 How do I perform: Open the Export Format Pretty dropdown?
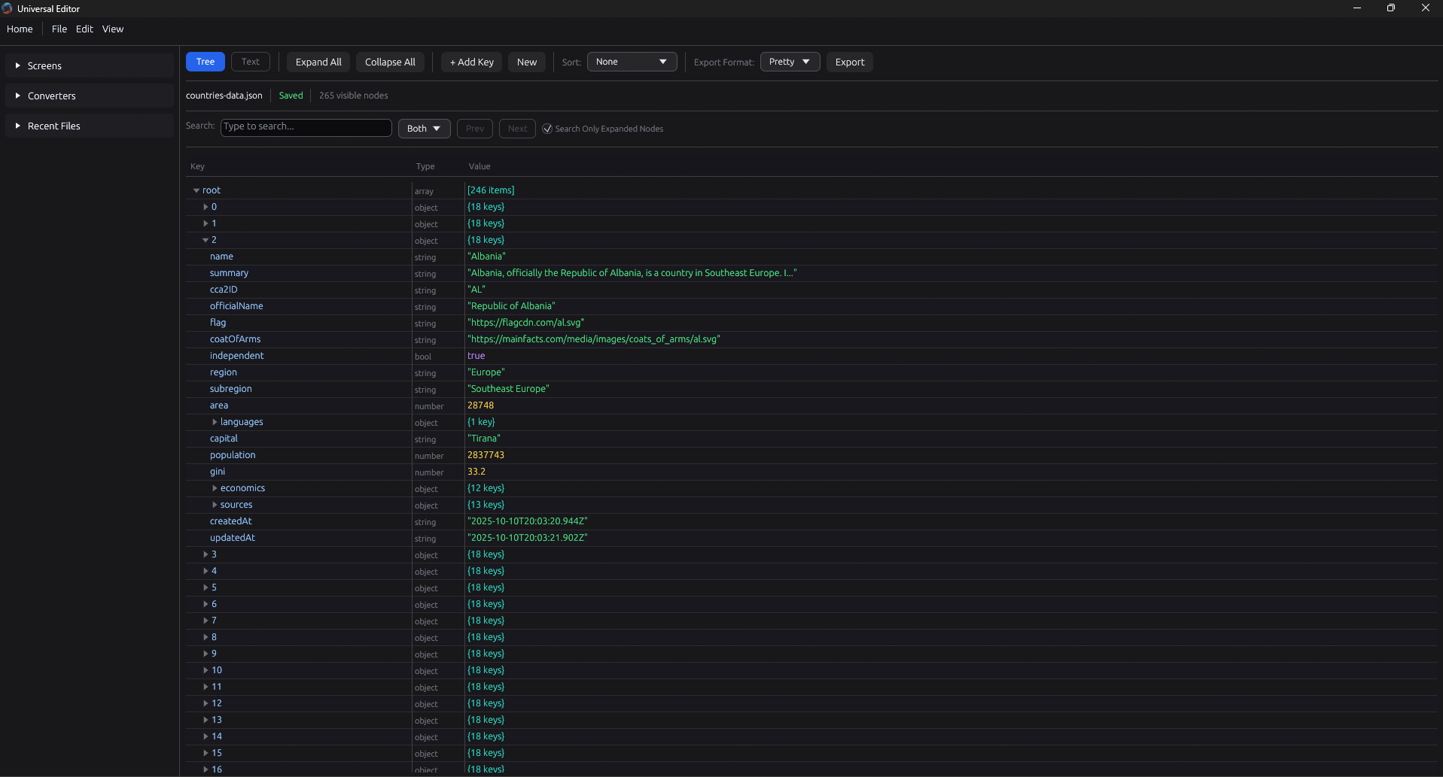point(790,62)
